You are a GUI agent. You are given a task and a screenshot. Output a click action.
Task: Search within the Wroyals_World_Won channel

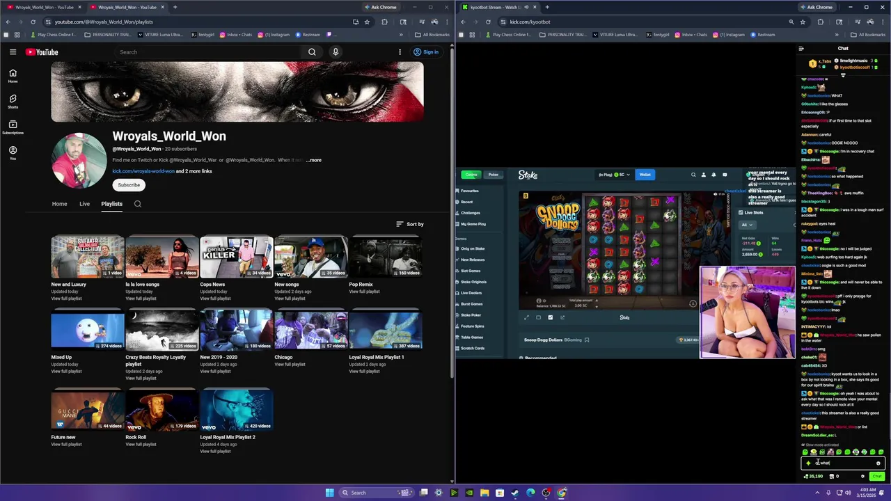point(138,204)
